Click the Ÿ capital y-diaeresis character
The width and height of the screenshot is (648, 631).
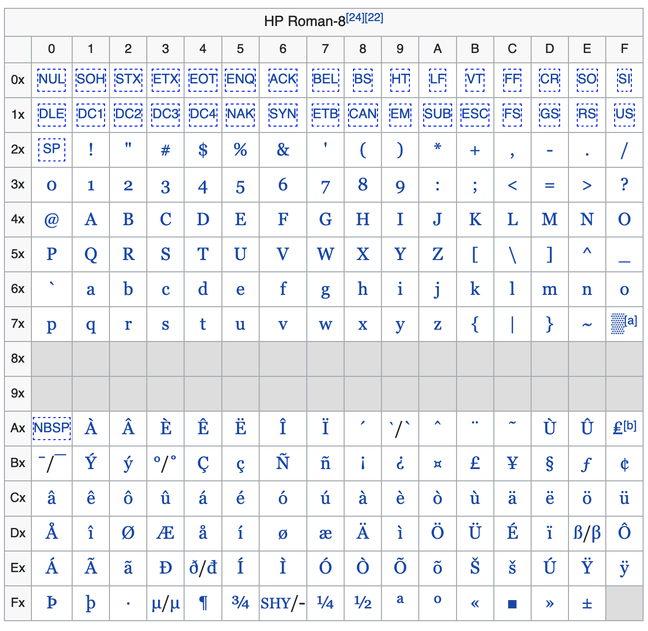[x=587, y=566]
